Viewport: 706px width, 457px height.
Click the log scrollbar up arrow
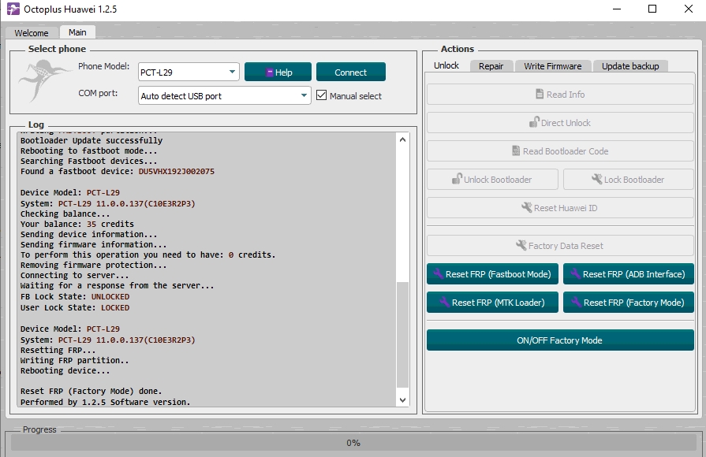tap(402, 139)
